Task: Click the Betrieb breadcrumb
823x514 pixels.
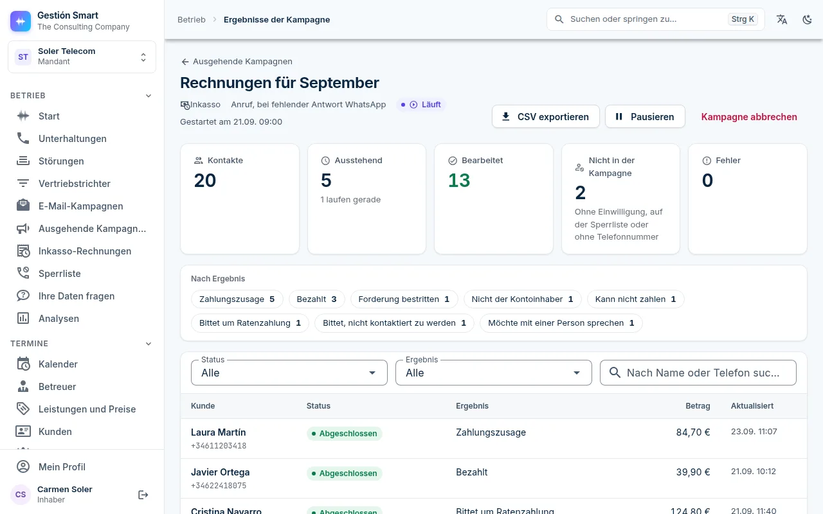Action: [x=192, y=20]
